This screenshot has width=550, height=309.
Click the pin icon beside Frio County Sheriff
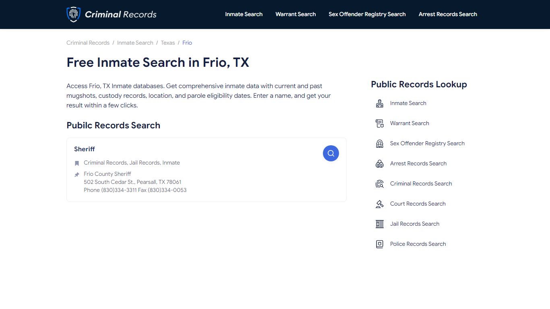[77, 175]
